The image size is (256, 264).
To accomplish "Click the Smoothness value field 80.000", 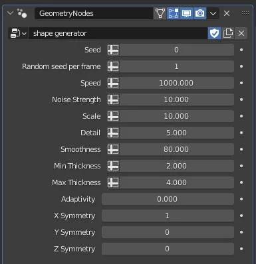I will coord(176,149).
